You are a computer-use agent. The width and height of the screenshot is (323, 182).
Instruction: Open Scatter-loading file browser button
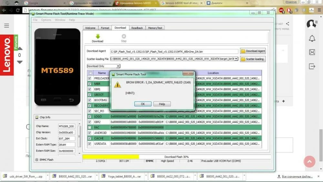click(x=253, y=59)
